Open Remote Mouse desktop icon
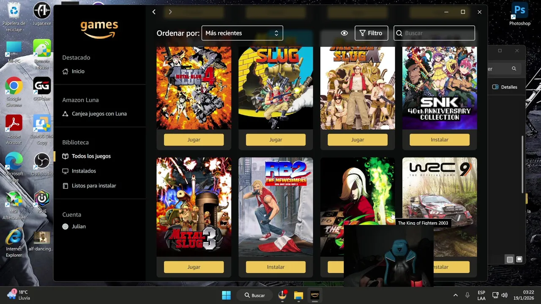This screenshot has height=304, width=541. point(42,54)
